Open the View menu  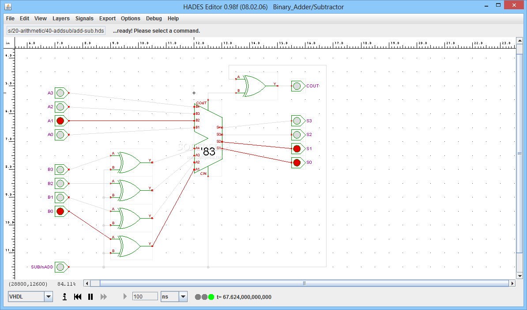(40, 19)
